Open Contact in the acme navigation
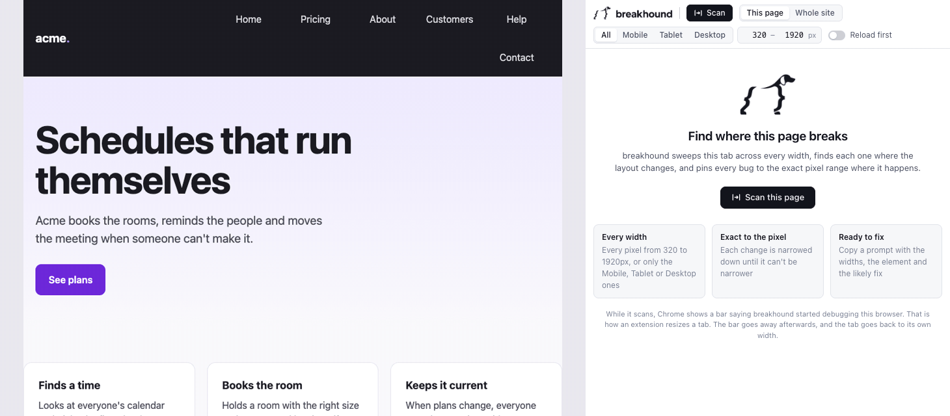950x416 pixels. [x=517, y=58]
